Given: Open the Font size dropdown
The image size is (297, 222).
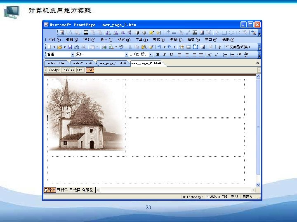Looking at the screenshot, I should click(x=151, y=55).
